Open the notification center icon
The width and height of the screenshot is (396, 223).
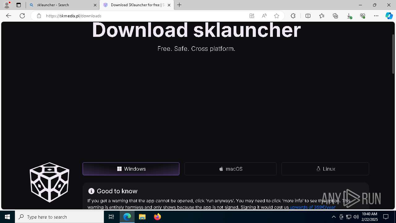point(386,217)
